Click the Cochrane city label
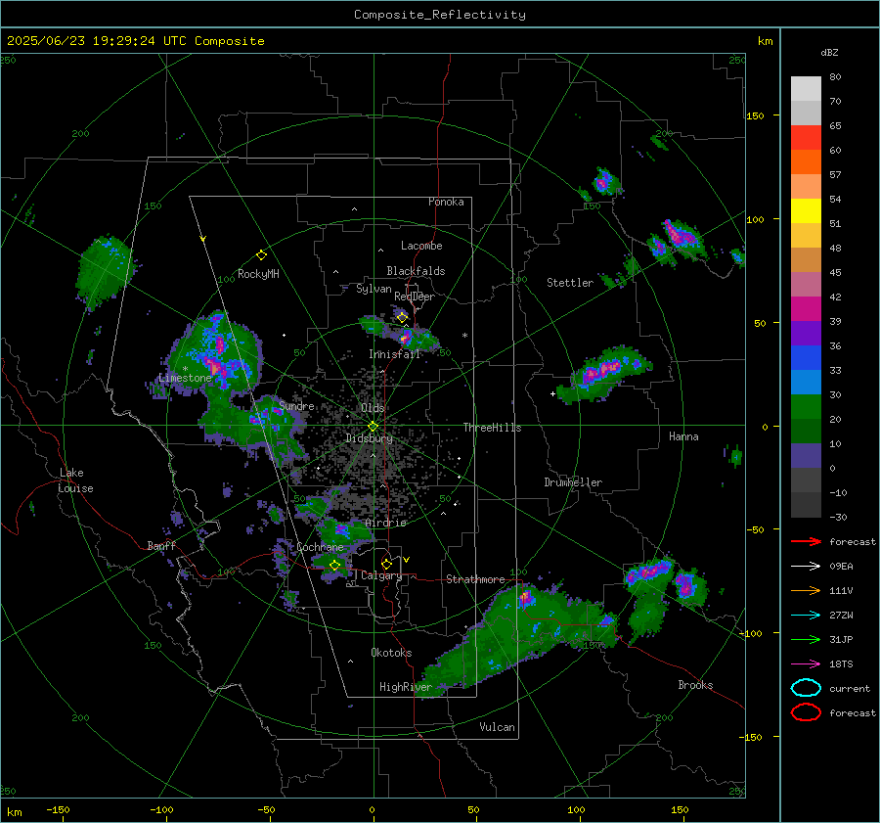This screenshot has width=880, height=823. (x=320, y=547)
